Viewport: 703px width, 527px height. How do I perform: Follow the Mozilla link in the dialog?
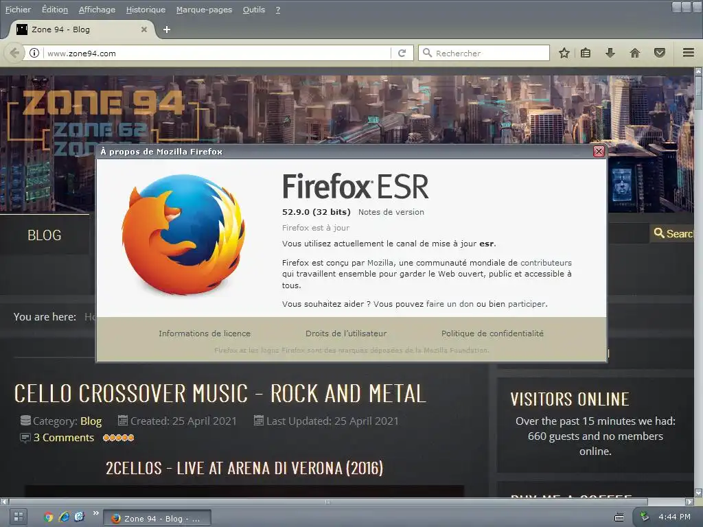(380, 263)
